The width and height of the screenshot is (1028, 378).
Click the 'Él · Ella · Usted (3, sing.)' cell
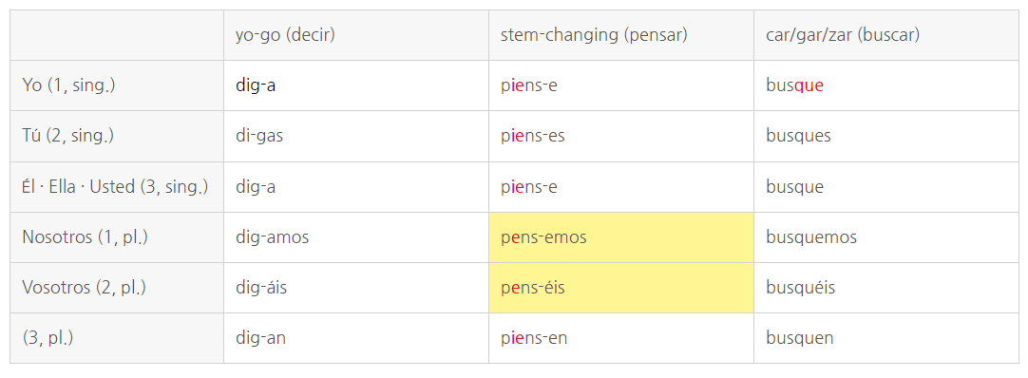click(x=117, y=187)
